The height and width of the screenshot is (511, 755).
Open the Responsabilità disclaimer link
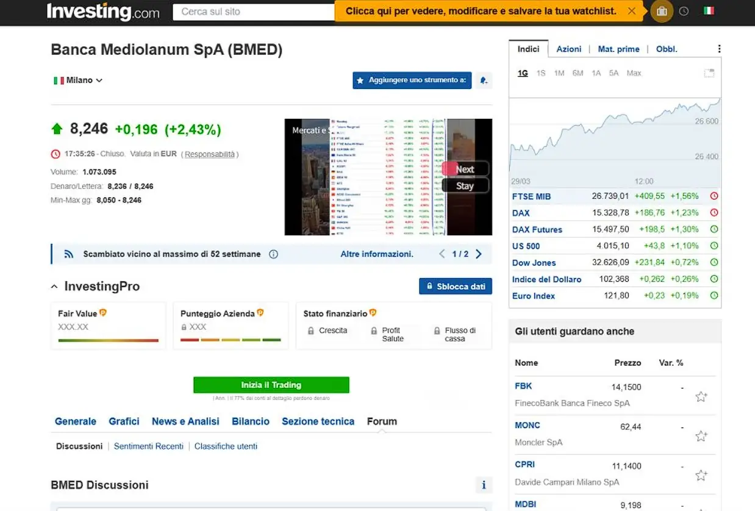pos(210,154)
